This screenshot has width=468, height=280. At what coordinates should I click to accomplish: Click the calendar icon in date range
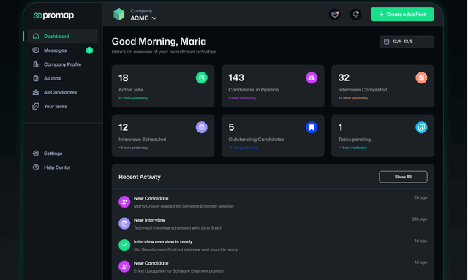coord(387,42)
